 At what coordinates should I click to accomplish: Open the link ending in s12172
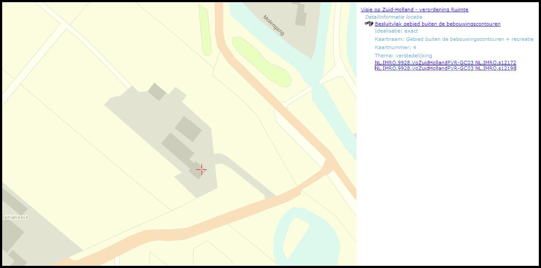click(x=445, y=63)
